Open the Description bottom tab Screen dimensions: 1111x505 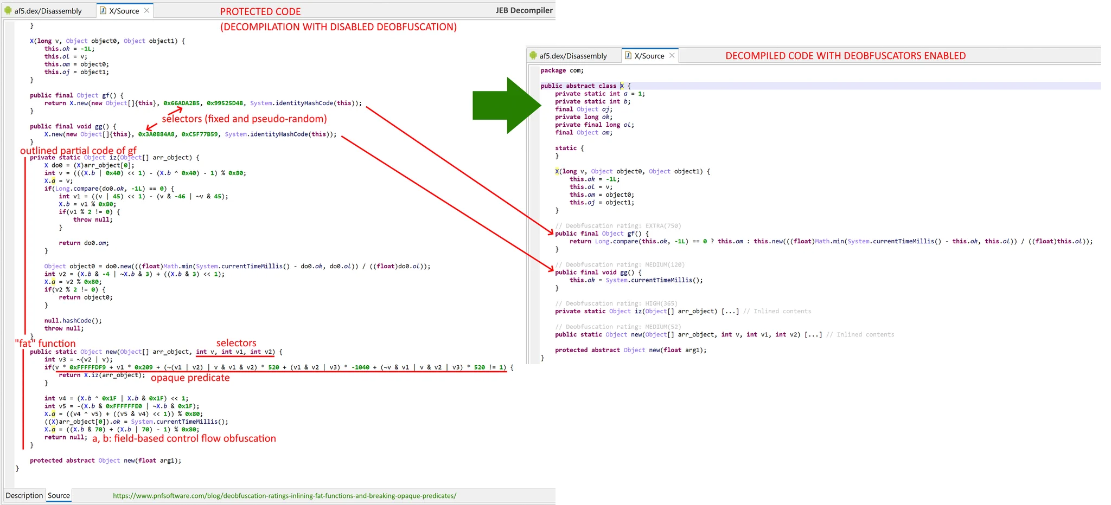[x=24, y=495]
